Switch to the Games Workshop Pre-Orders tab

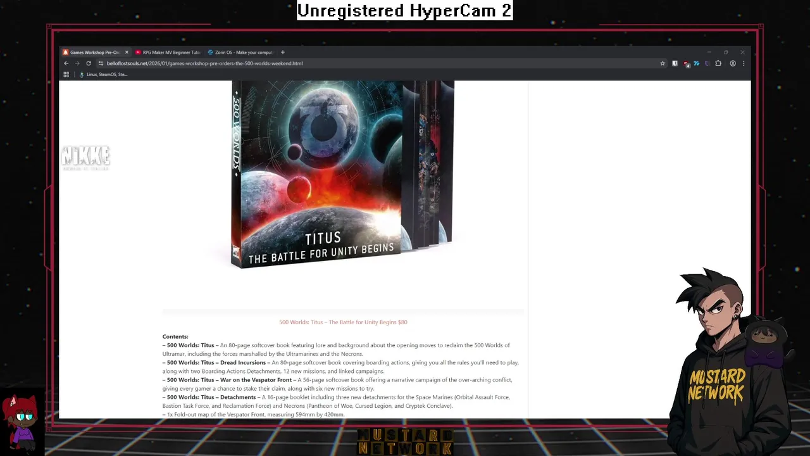[x=96, y=53]
